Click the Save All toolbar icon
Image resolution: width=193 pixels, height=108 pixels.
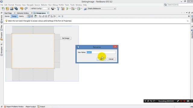click(x=16, y=9)
